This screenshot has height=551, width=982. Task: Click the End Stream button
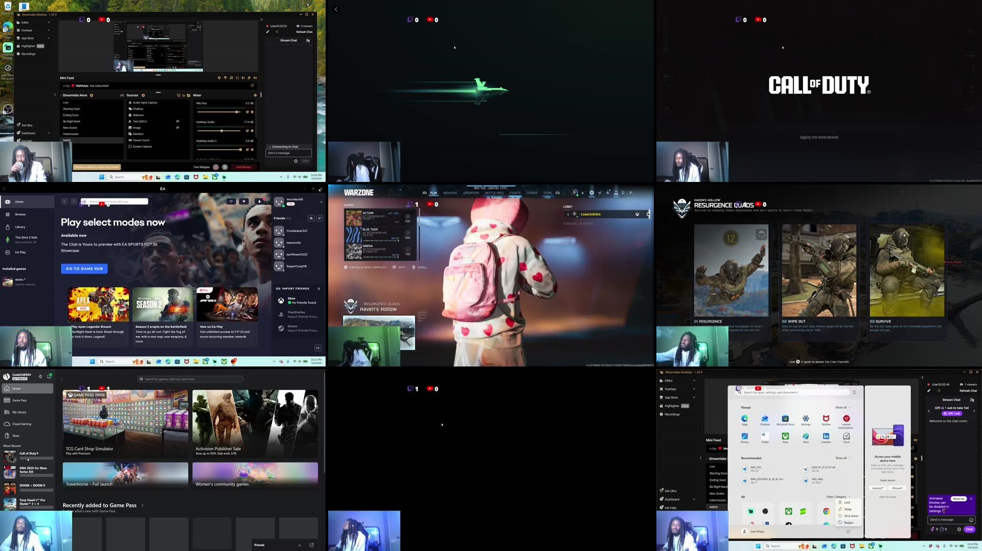[x=244, y=167]
